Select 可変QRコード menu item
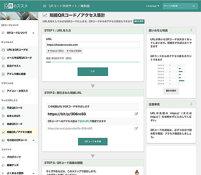 click(19, 108)
